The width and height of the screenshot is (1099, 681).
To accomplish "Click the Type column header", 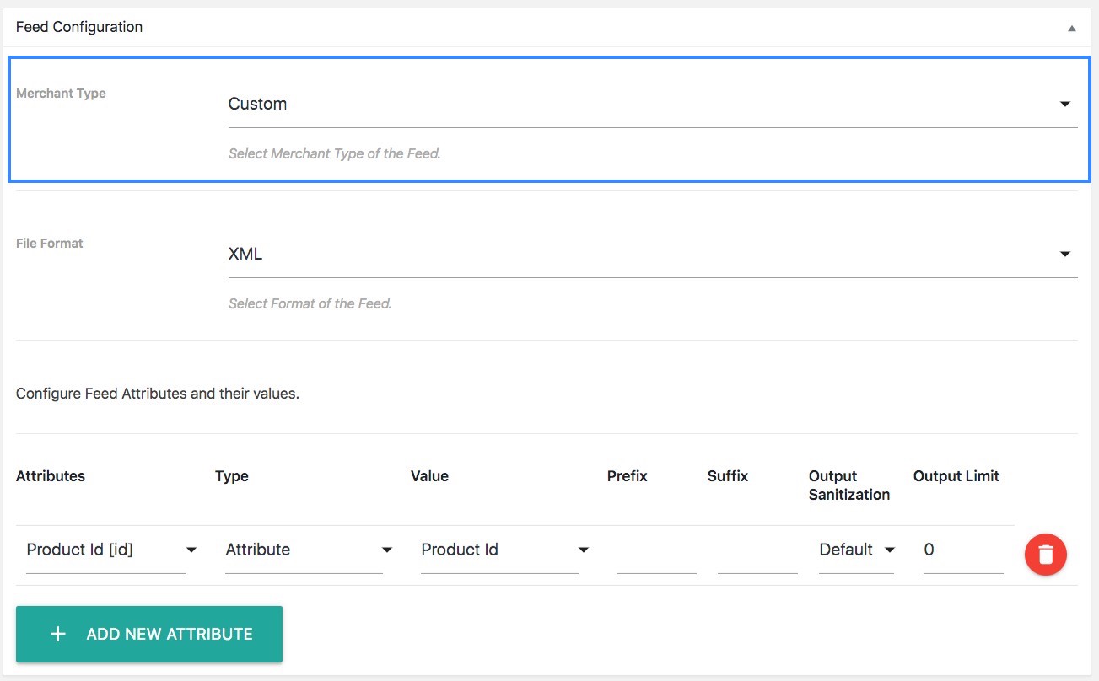I will pyautogui.click(x=232, y=476).
